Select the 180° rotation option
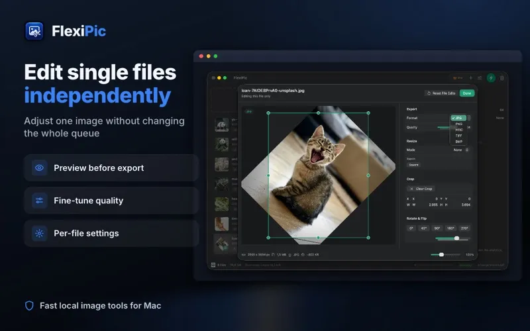Screen dimensions: 530x331 [x=450, y=228]
